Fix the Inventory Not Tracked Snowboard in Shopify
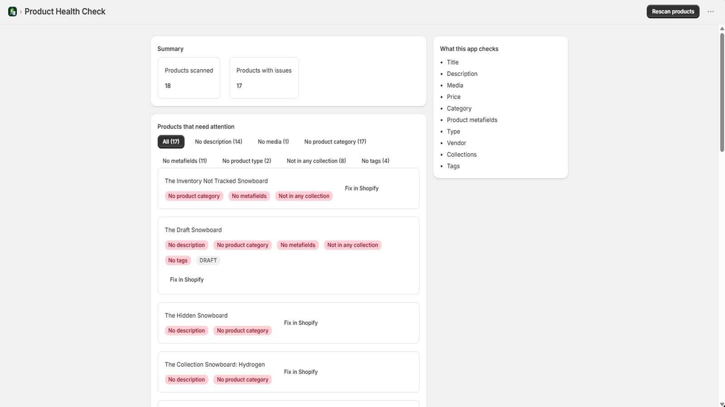This screenshot has width=725, height=407. click(362, 188)
